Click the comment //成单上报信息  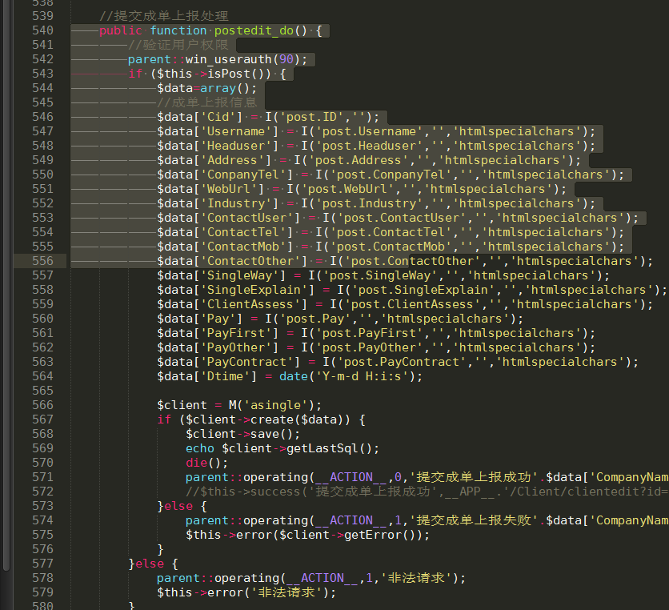(207, 102)
